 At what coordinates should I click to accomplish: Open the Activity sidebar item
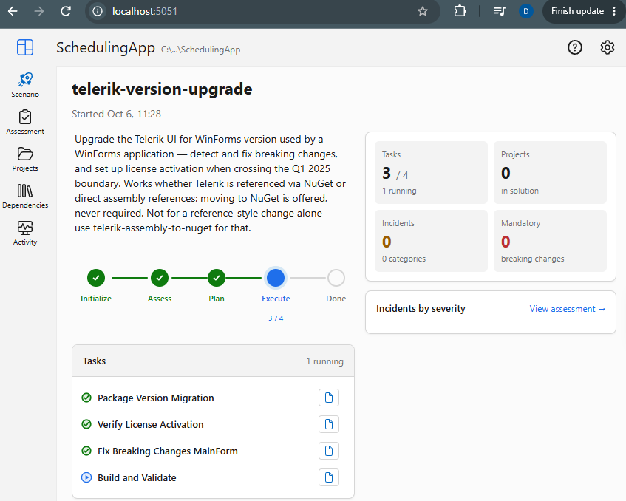click(25, 233)
